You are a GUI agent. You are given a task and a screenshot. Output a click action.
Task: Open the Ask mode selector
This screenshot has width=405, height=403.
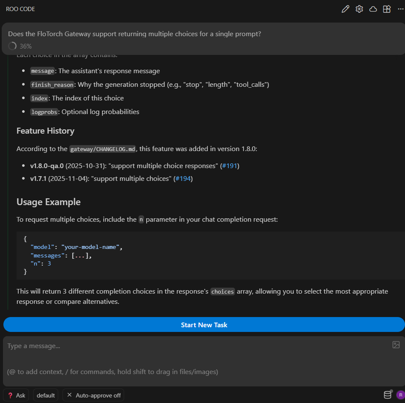(16, 395)
